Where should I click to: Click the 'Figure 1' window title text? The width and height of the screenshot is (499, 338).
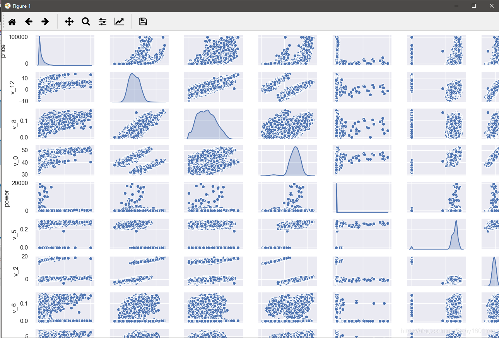click(22, 6)
